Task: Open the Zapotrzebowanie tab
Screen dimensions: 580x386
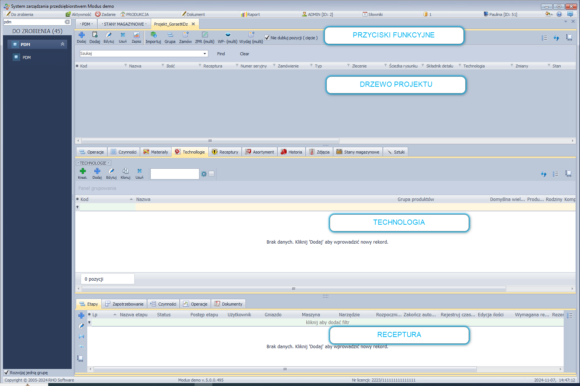Action: point(124,304)
